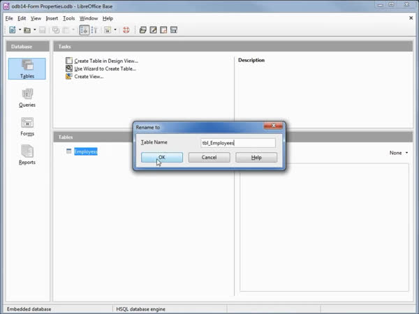This screenshot has height=314, width=419.
Task: Click the Paste toolbar icon
Action: point(66,30)
